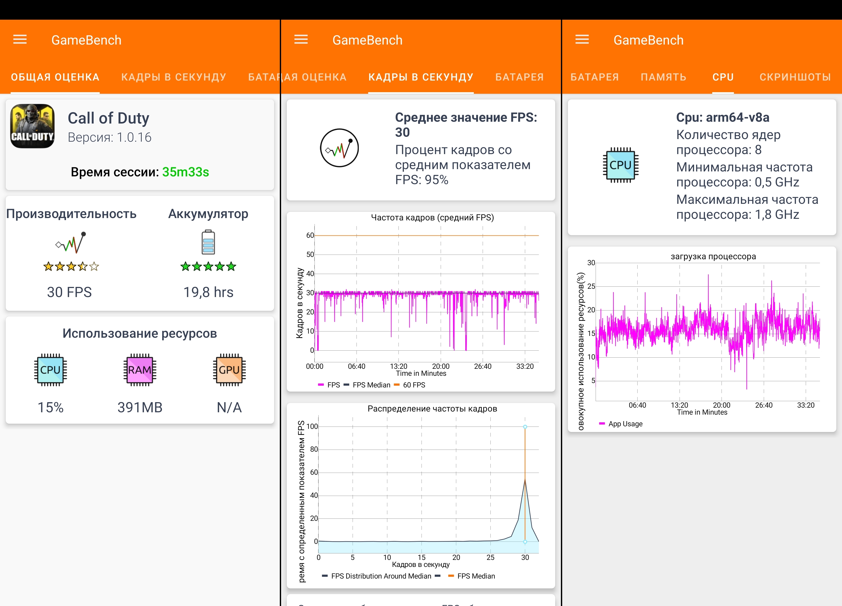Viewport: 842px width, 606px height.
Task: Tap the circular FPS graph icon
Action: (339, 148)
